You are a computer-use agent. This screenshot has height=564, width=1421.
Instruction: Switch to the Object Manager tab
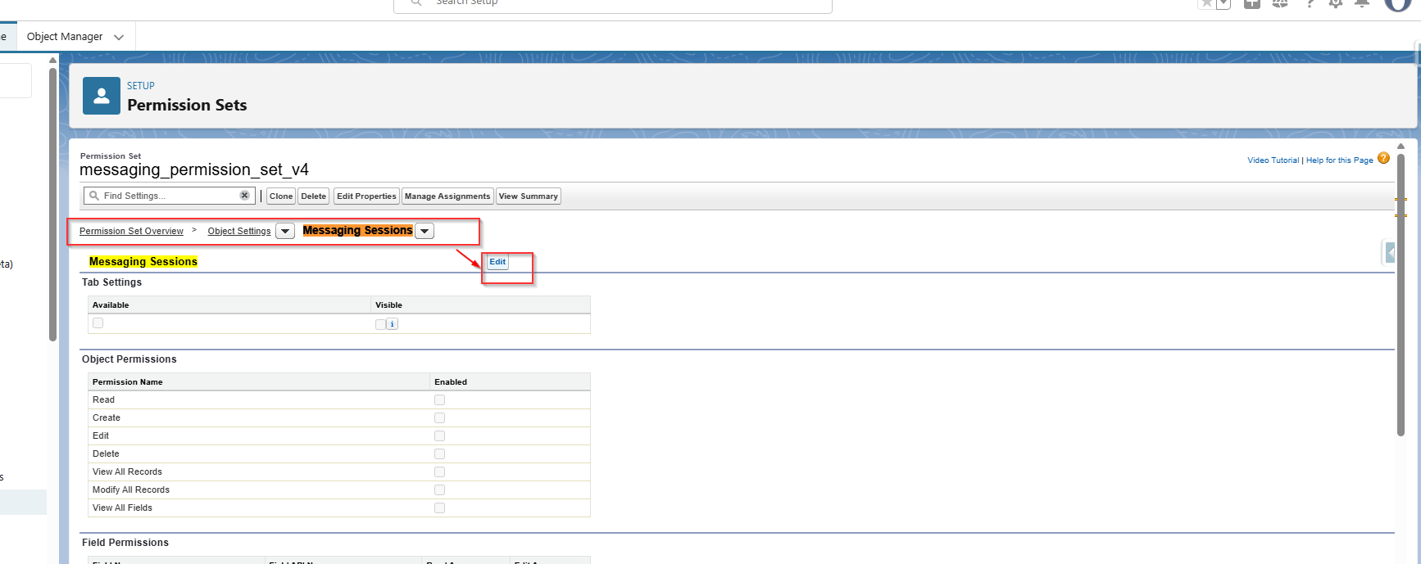pyautogui.click(x=65, y=37)
